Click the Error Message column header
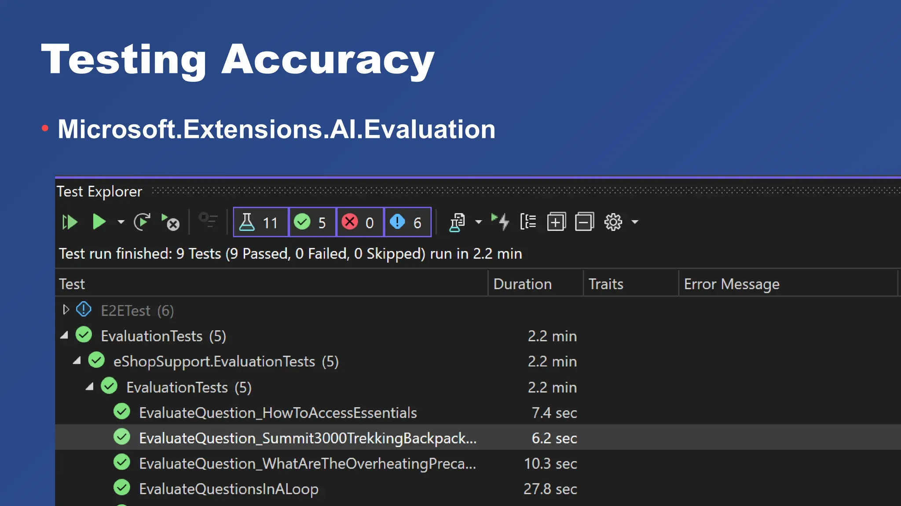Screen dimensions: 901x506 788,284
